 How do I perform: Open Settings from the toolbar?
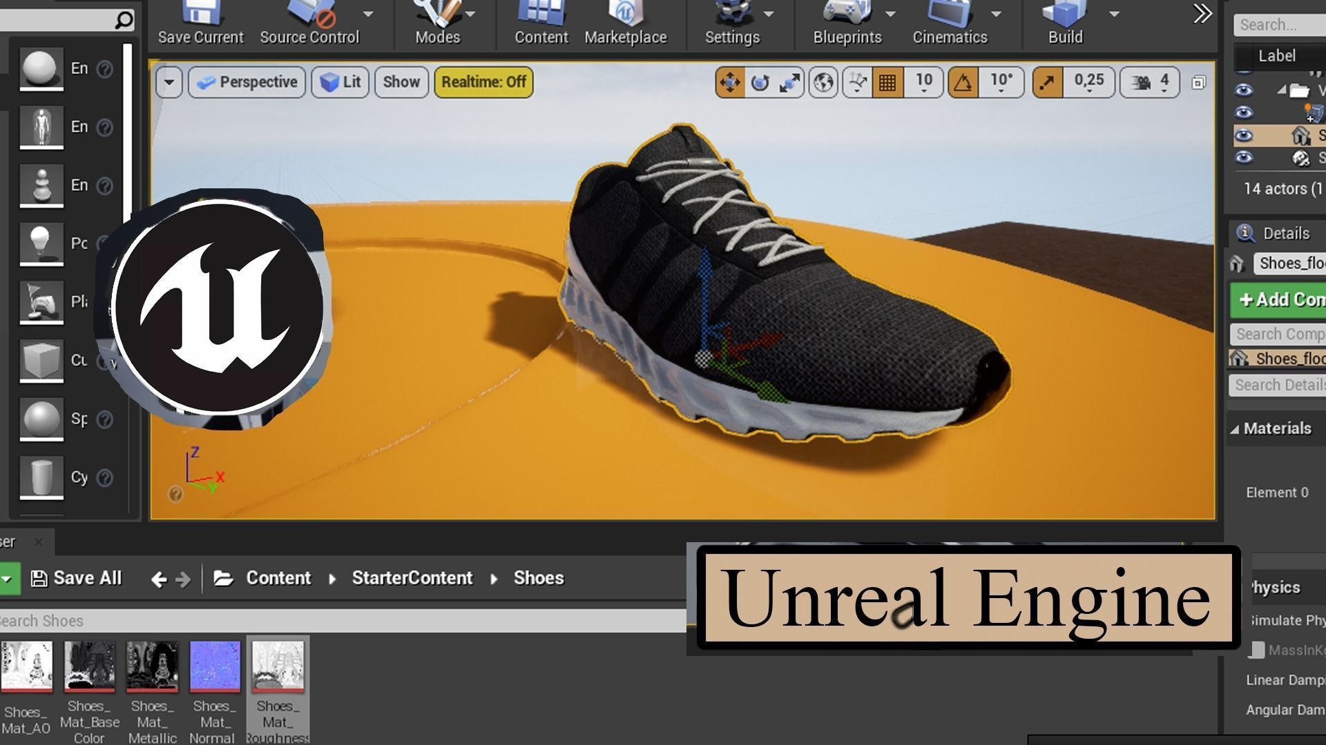coord(732,24)
